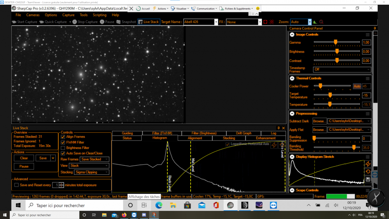Enable Save and Reset every checkbox
389x219 pixels.
(x=16, y=185)
